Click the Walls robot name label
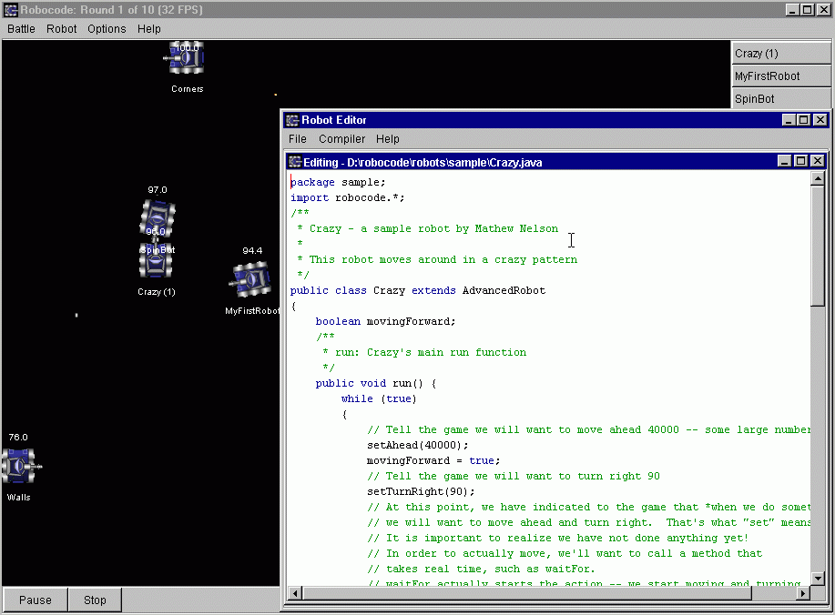Screen dimensions: 835x615 coord(18,498)
